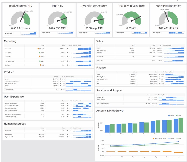187x162 pixels.
Task: Select the Monthly Burn row label in Finance
Action: tap(102, 77)
